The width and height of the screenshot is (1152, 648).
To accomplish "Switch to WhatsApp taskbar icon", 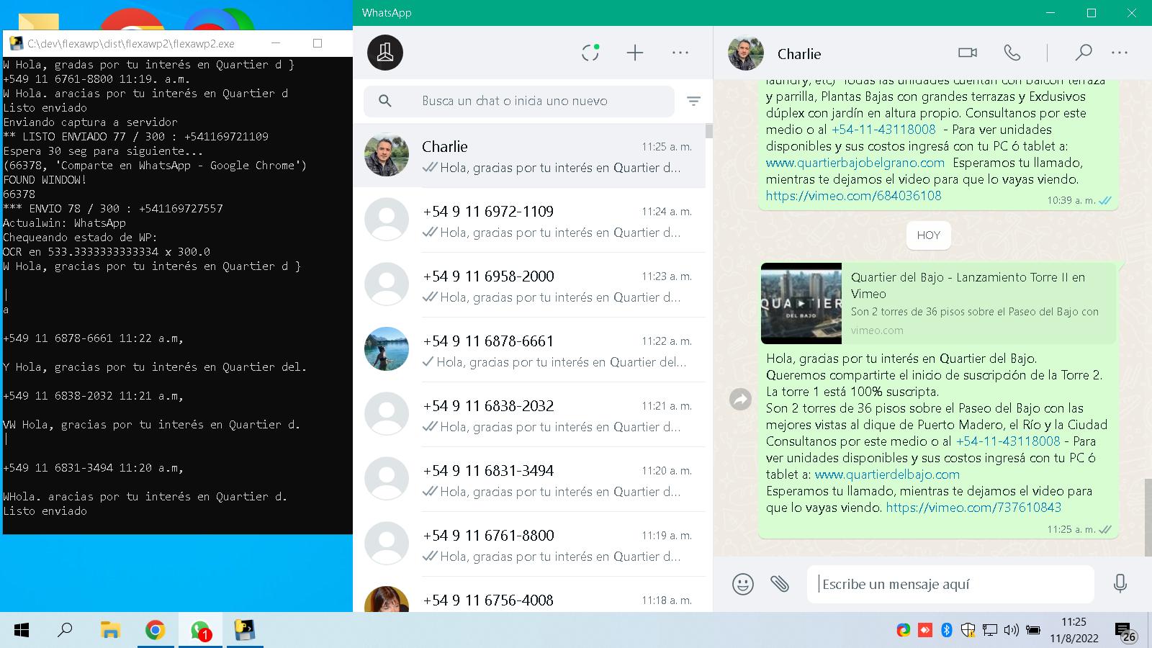I will (200, 631).
